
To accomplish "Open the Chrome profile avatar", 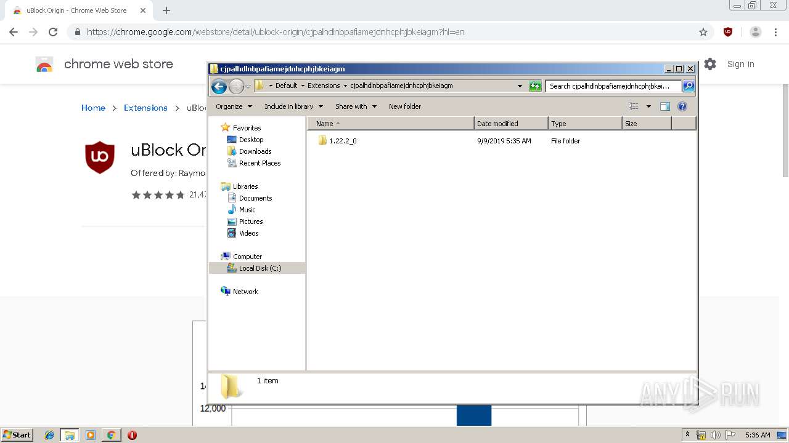I will [756, 32].
